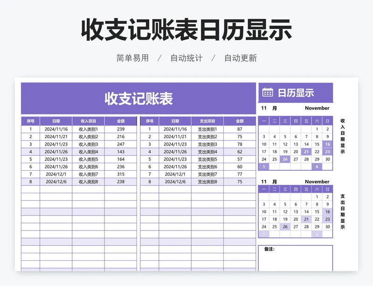Click the expense amount 78

coord(240,144)
